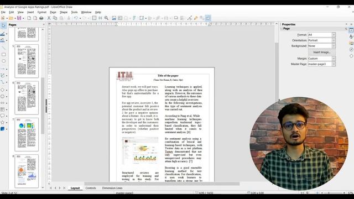The height and width of the screenshot is (199, 354).
Task: Open the Styles deck in sidebar
Action: 351,36
